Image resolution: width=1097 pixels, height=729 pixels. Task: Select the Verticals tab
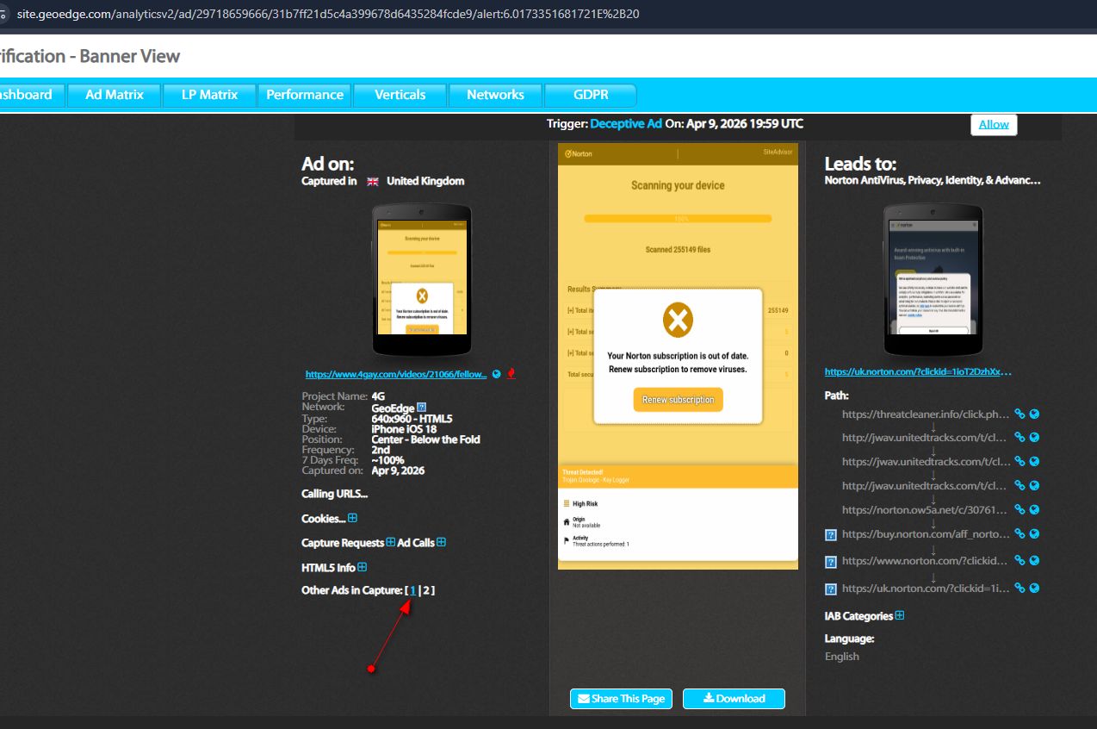(x=400, y=95)
